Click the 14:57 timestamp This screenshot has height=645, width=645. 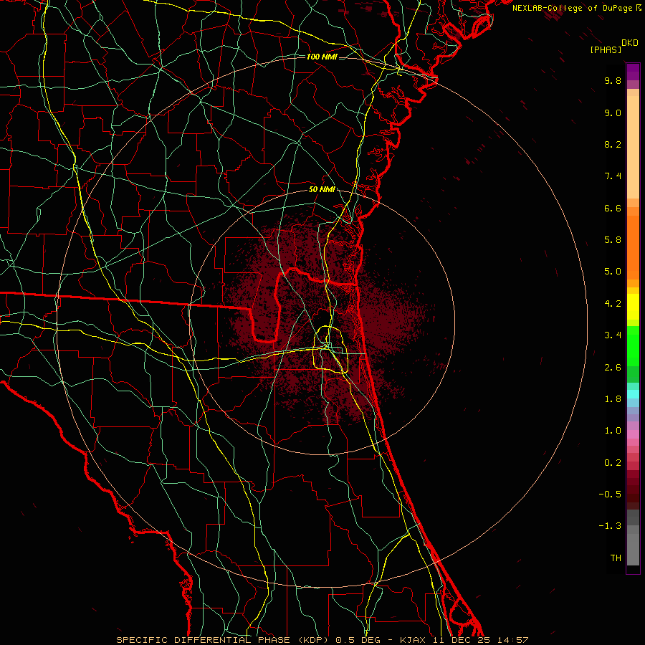[512, 640]
